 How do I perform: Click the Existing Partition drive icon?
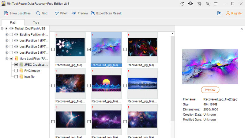[16, 34]
